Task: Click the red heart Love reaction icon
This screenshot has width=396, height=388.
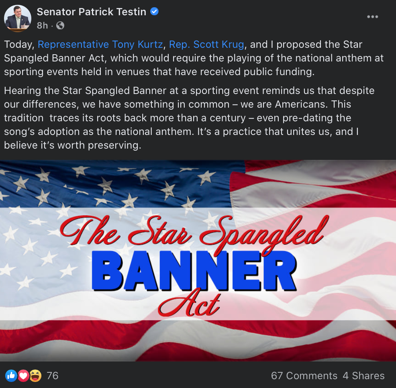Action: point(23,376)
